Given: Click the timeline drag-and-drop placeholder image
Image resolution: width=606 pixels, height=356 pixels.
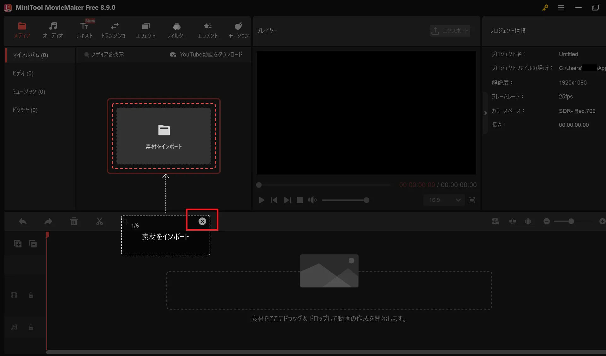Looking at the screenshot, I should 329,271.
